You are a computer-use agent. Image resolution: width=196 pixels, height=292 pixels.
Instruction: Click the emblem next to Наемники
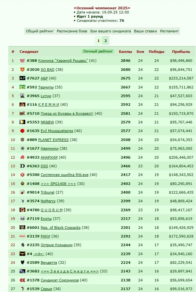22,148
